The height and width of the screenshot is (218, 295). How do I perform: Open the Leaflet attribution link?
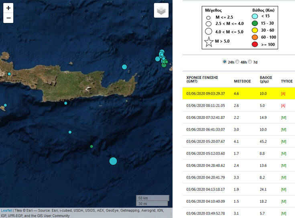point(6,210)
